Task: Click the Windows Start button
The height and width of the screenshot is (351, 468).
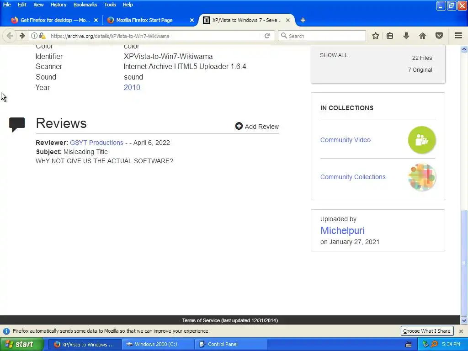Action: coord(21,345)
